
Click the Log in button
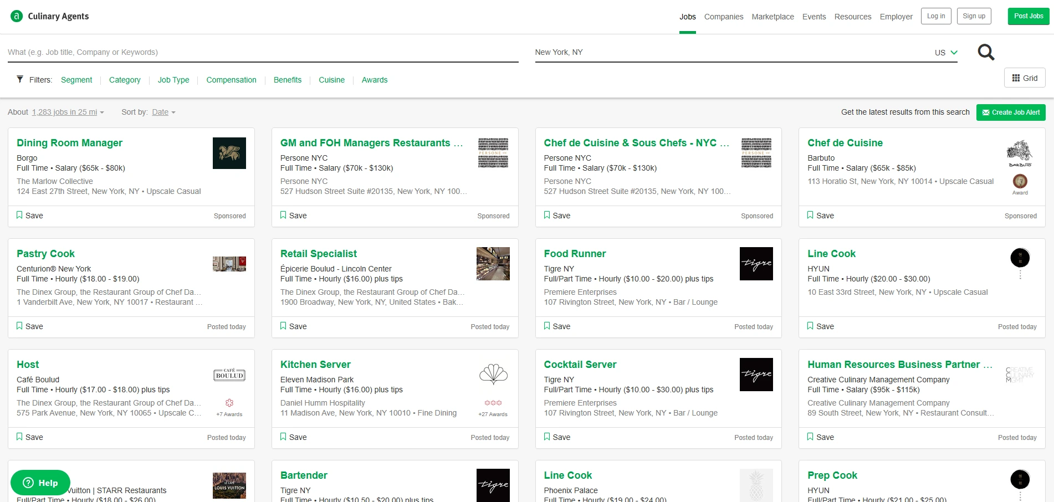click(936, 16)
